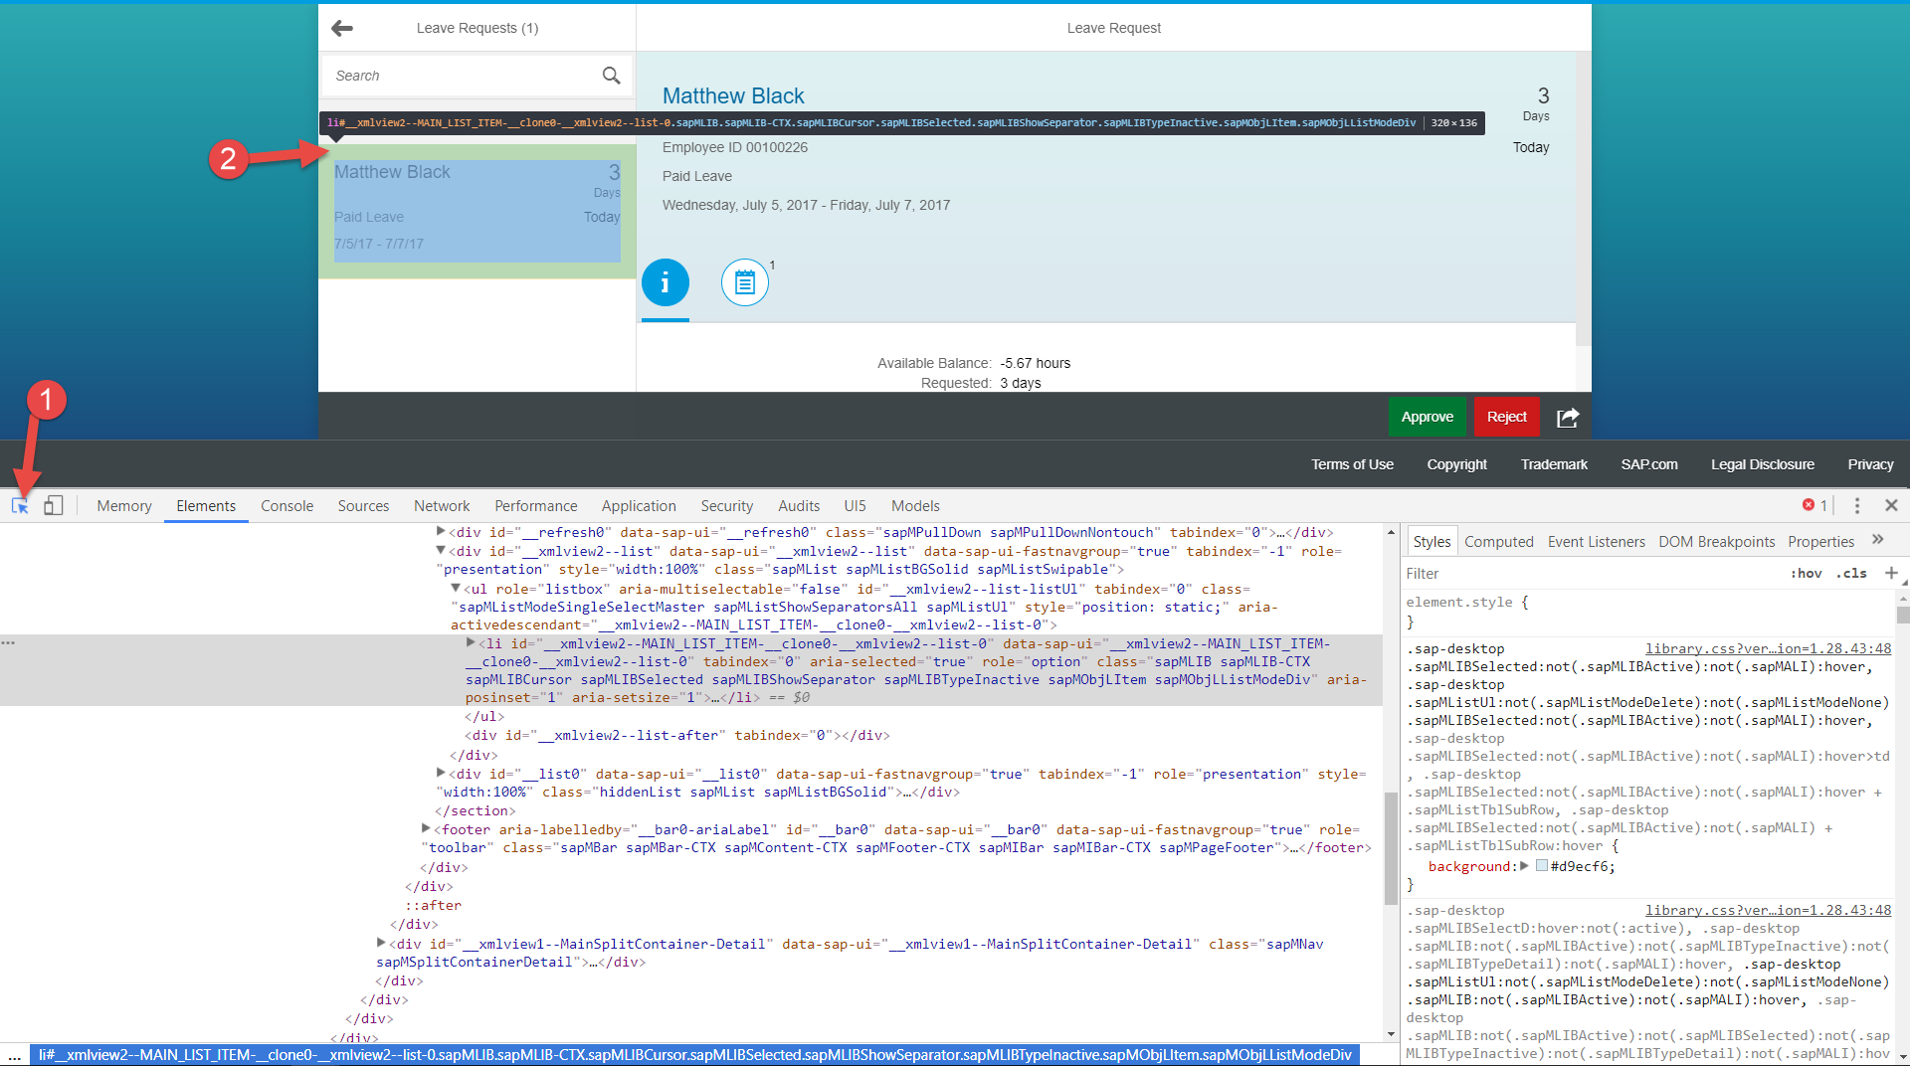Click the DOM breadcrumb li element
The image size is (1910, 1066).
point(694,1054)
